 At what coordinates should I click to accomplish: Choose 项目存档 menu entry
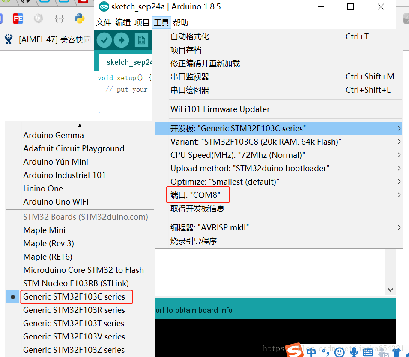pos(278,50)
